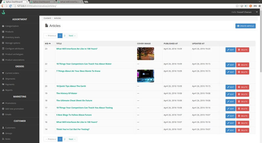
Task: Open The History Of Water article
Action: click(67, 94)
